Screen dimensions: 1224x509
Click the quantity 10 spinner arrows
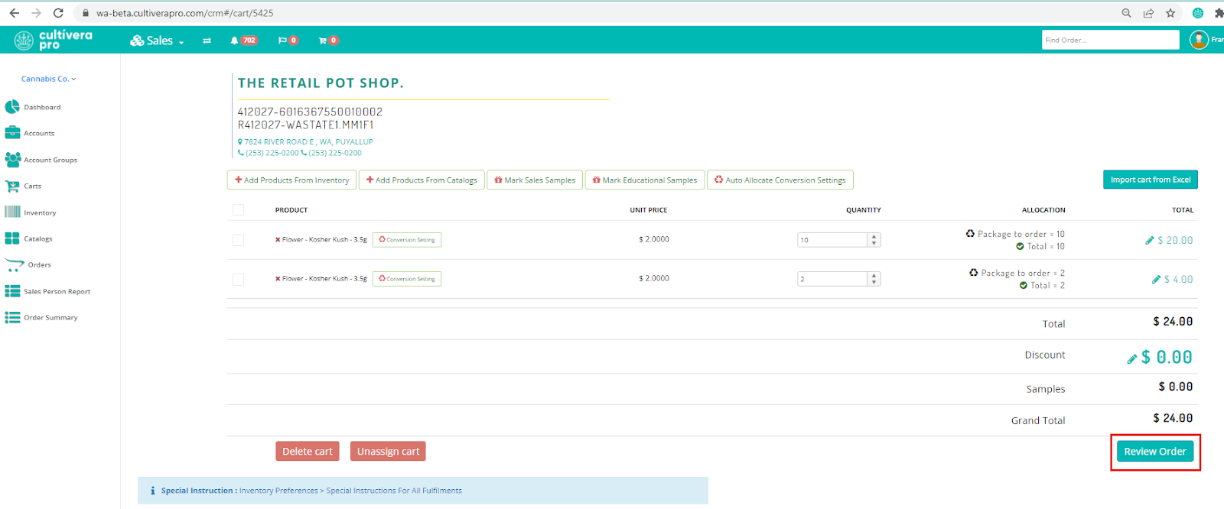tap(874, 240)
